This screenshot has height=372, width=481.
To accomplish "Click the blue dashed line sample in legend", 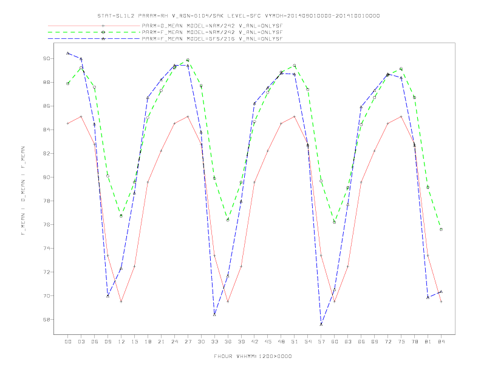I will point(94,39).
